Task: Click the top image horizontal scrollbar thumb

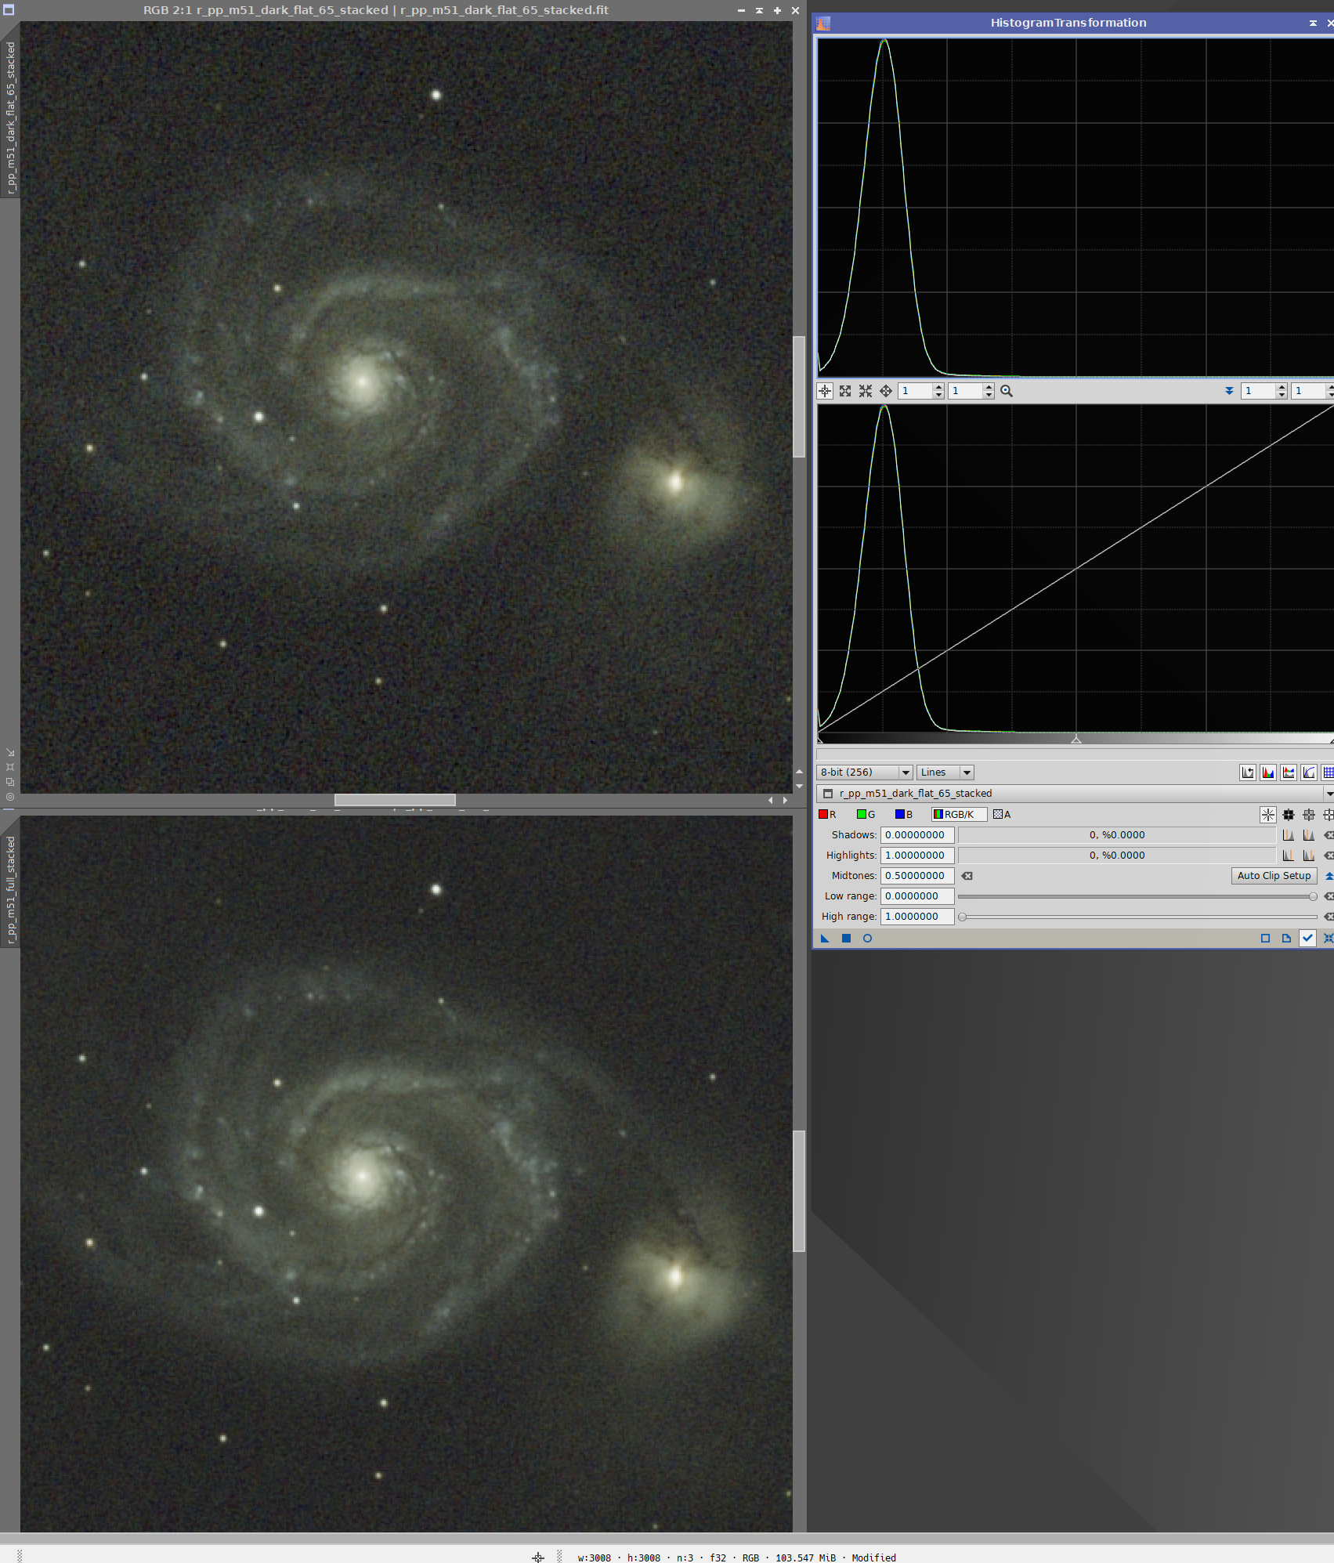Action: [395, 800]
